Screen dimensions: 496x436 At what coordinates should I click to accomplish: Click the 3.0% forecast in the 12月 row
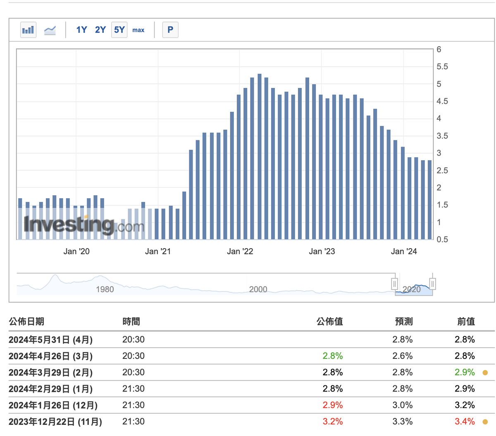(x=403, y=405)
